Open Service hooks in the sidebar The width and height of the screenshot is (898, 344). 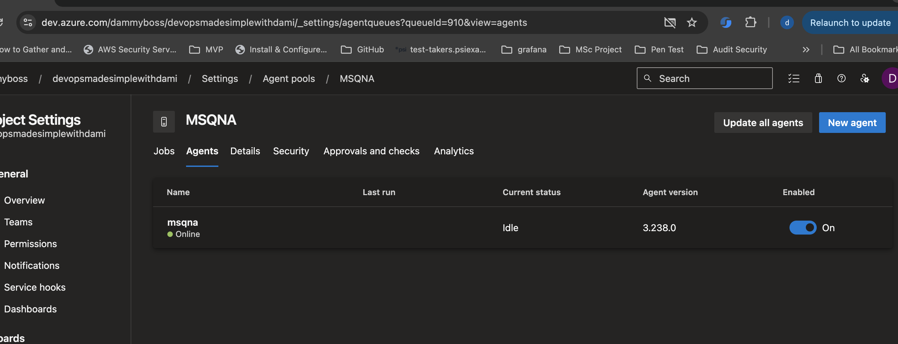[x=35, y=287]
